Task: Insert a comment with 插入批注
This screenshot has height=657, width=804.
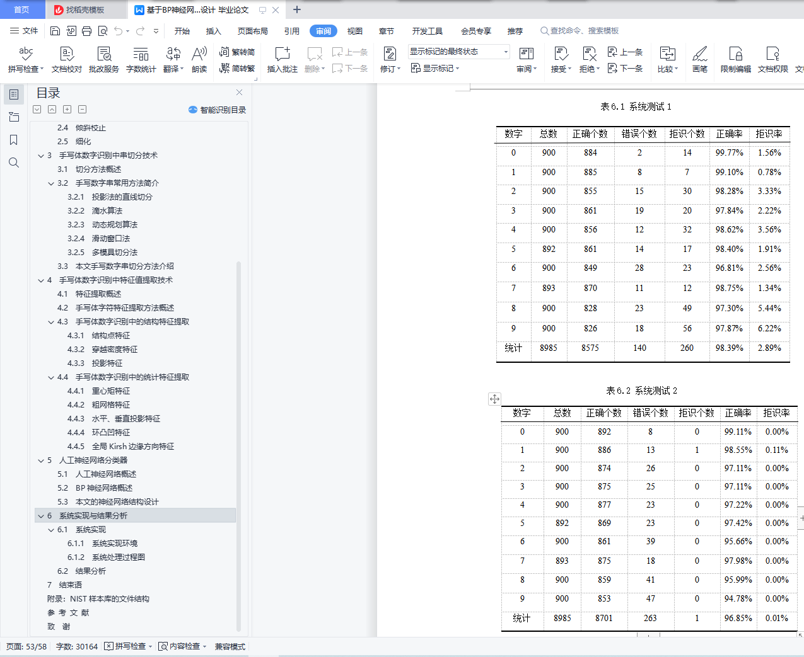Action: 282,60
